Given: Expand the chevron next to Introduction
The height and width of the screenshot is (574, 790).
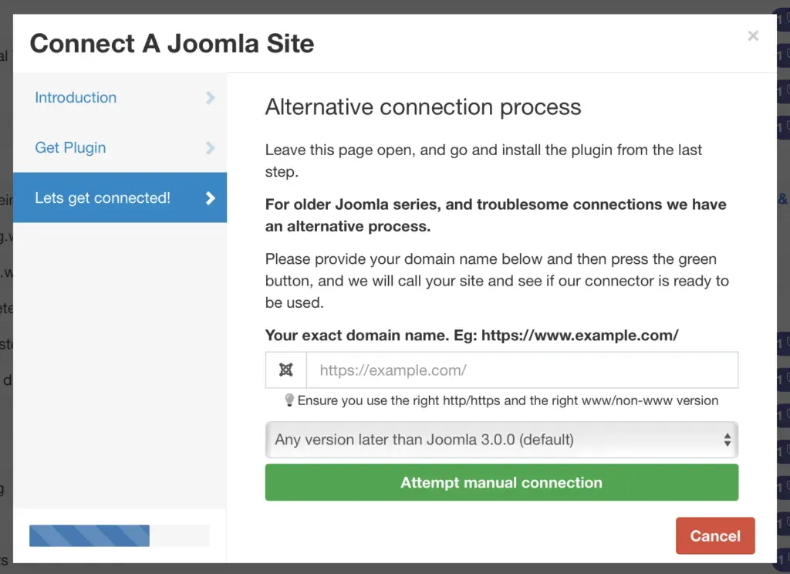Looking at the screenshot, I should pyautogui.click(x=210, y=98).
